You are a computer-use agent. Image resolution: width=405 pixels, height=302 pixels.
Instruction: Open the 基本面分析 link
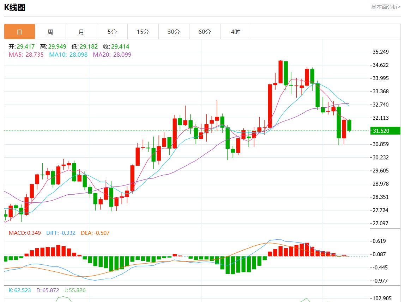(386, 7)
